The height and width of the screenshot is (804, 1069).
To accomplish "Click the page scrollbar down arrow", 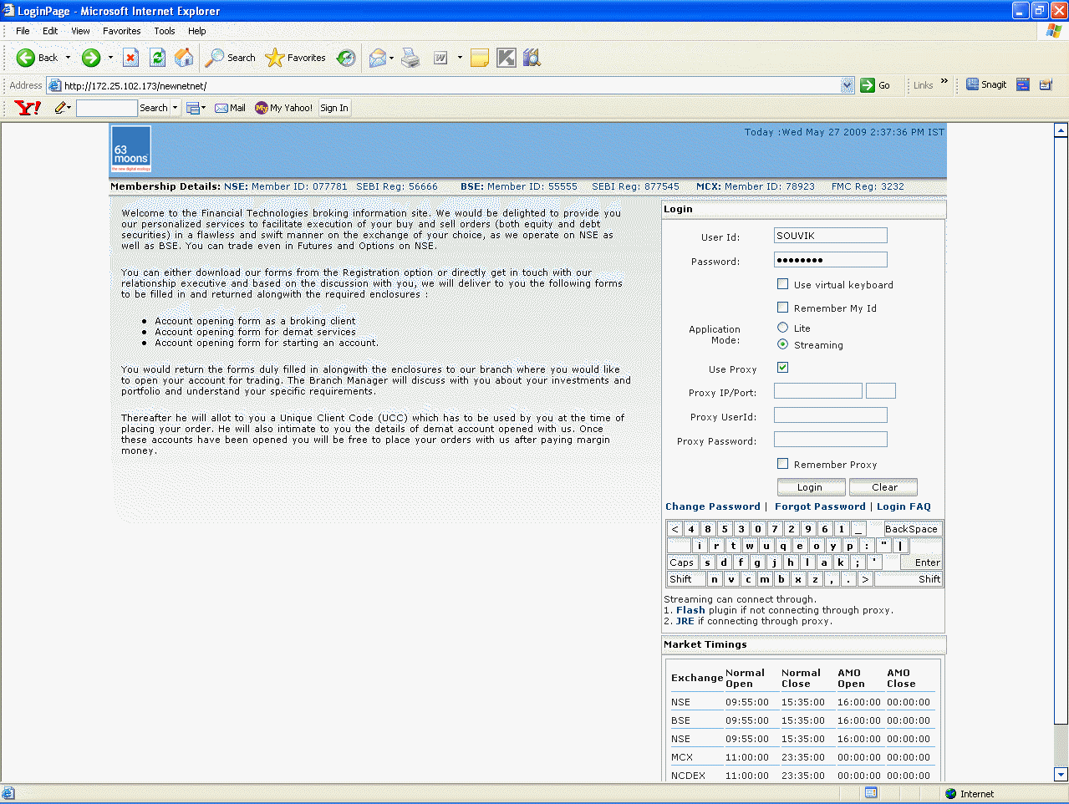I will coord(1061,774).
